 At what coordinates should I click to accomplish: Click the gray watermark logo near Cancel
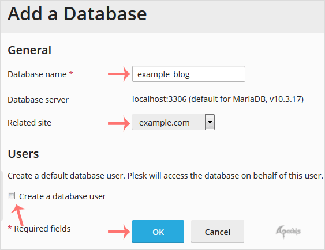coord(288,232)
